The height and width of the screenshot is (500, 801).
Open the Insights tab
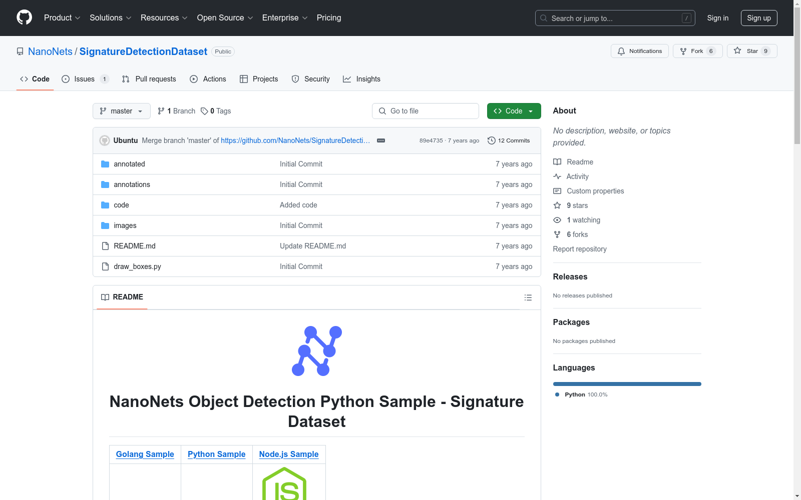[361, 79]
